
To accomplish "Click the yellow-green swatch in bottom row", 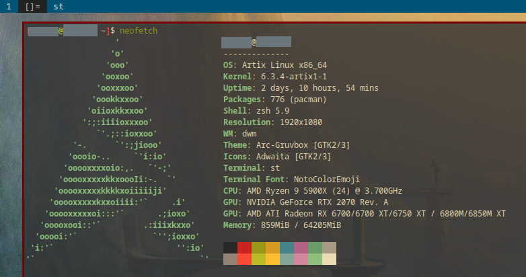I will pos(259,260).
